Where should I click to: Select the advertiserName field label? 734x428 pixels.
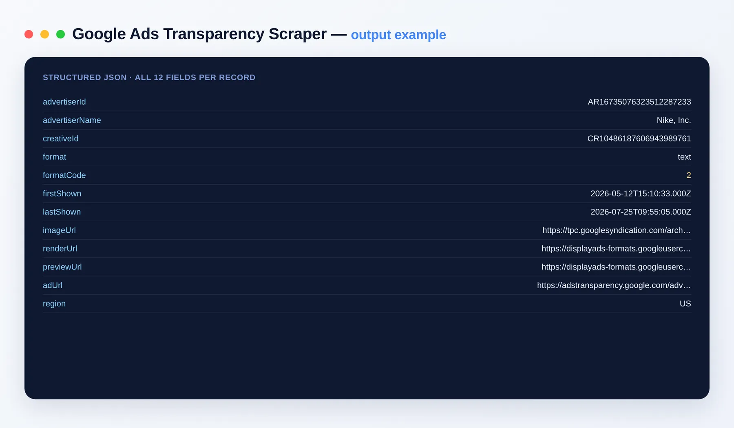(72, 120)
